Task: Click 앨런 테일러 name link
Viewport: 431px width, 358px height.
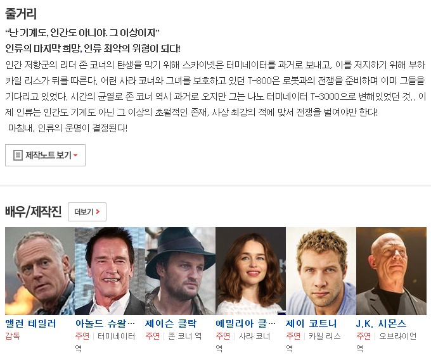Action: (x=30, y=323)
